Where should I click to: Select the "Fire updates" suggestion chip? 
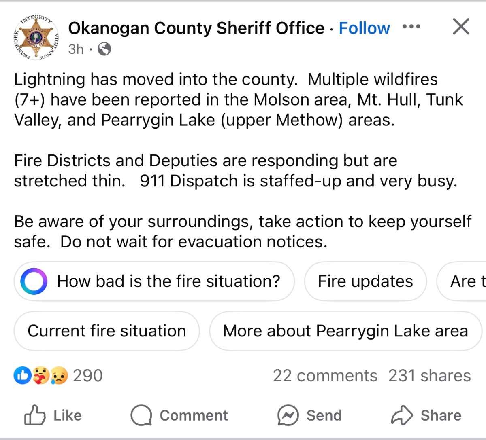[365, 281]
